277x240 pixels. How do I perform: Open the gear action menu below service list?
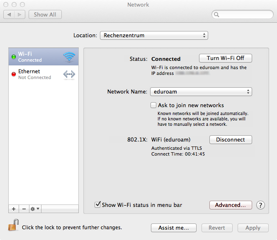coord(35,209)
